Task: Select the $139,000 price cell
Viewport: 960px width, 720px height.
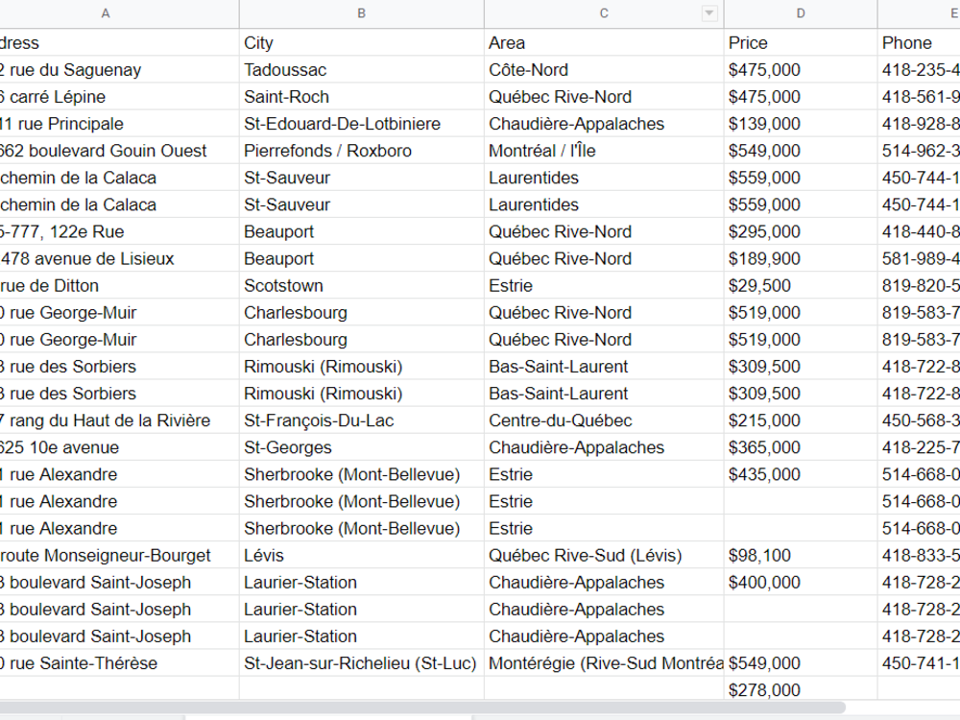Action: [x=801, y=124]
